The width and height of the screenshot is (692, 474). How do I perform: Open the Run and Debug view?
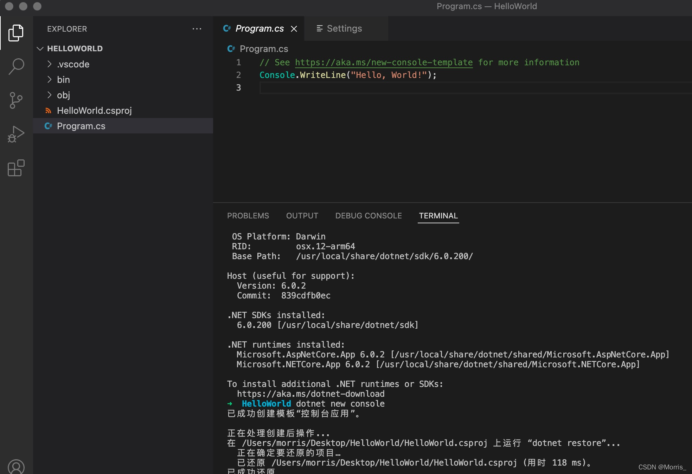click(x=16, y=134)
